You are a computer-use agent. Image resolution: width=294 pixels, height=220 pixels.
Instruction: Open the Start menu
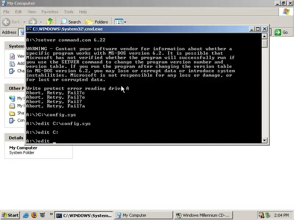[x=10, y=215]
